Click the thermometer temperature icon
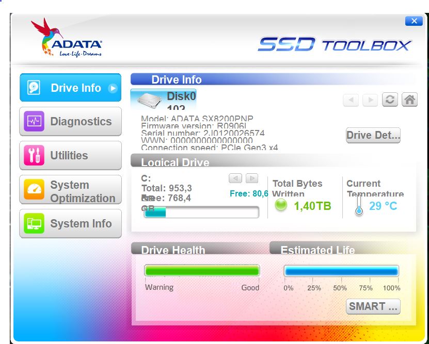This screenshot has width=429, height=344. point(359,205)
